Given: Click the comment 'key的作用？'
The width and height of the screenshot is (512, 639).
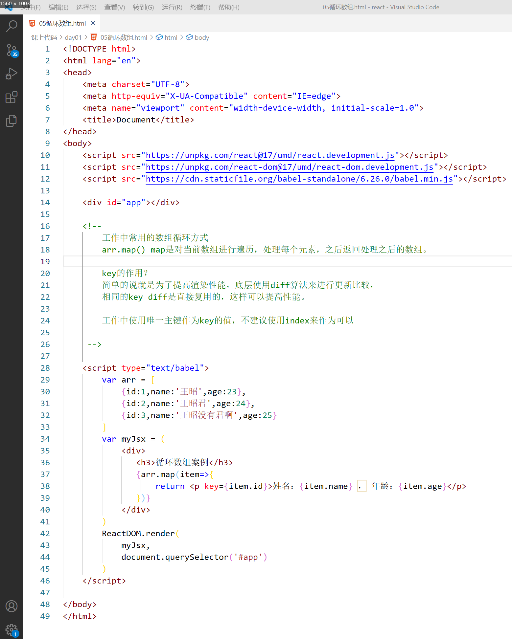Looking at the screenshot, I should tap(125, 274).
